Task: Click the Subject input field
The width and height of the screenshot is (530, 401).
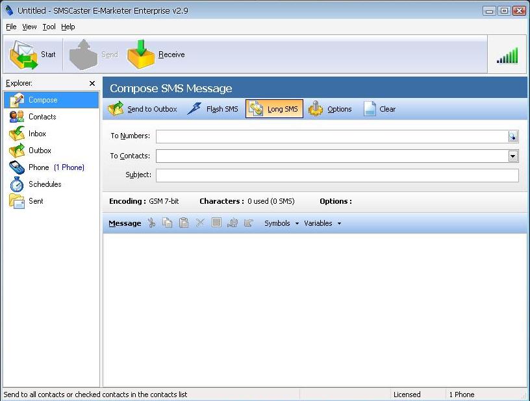Action: [x=337, y=176]
